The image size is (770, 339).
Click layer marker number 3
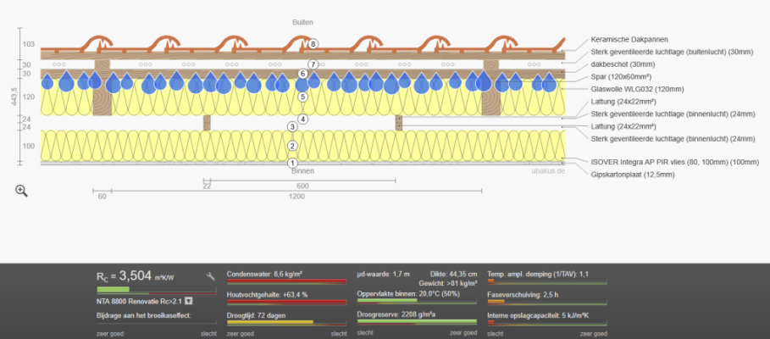[292, 126]
